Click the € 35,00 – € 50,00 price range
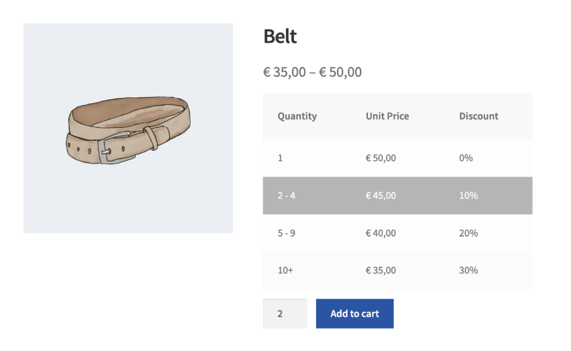Screen dimensions: 571x351 (312, 72)
